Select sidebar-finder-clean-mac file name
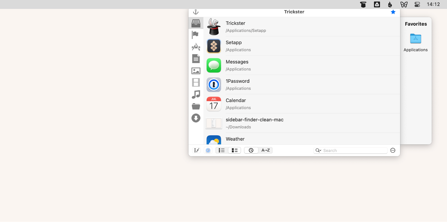Screen dimensions: 447x222 (255, 120)
